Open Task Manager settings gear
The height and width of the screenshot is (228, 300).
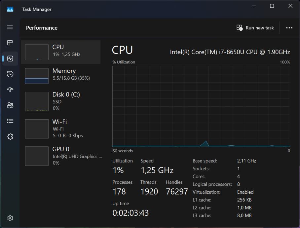tap(10, 218)
